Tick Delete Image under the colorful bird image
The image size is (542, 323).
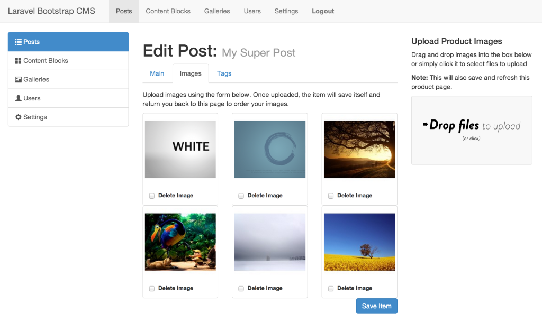pyautogui.click(x=152, y=289)
